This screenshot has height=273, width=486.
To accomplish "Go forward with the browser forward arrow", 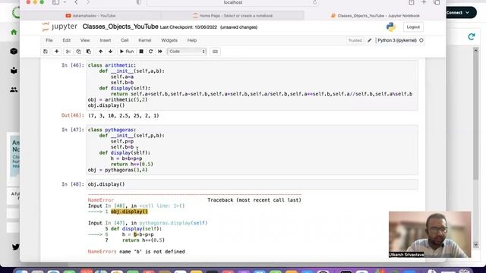I will (88, 2).
